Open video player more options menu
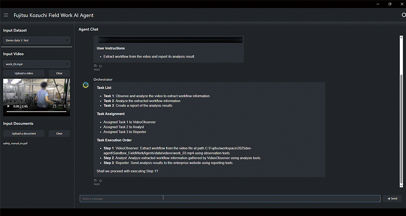This screenshot has height=216, width=406. [x=64, y=106]
